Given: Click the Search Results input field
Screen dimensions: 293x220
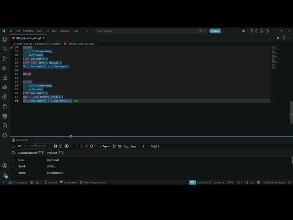Looking at the screenshot, I should (37, 146).
